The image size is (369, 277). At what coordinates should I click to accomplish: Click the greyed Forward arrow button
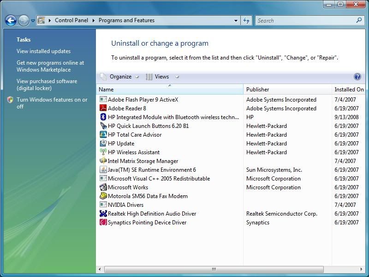pos(24,20)
